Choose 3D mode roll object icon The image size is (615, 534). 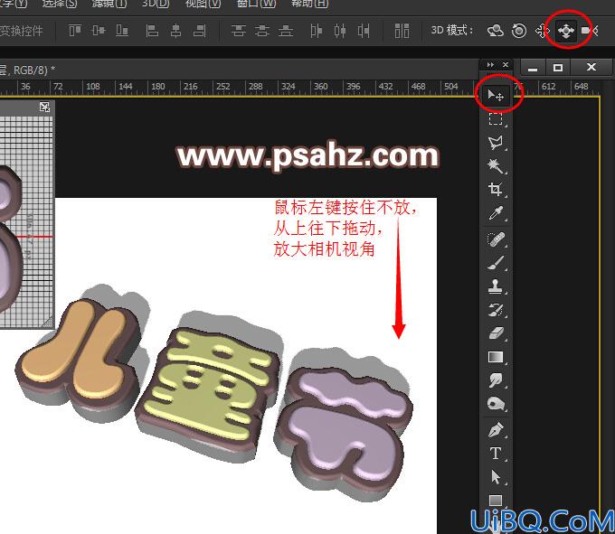click(519, 30)
